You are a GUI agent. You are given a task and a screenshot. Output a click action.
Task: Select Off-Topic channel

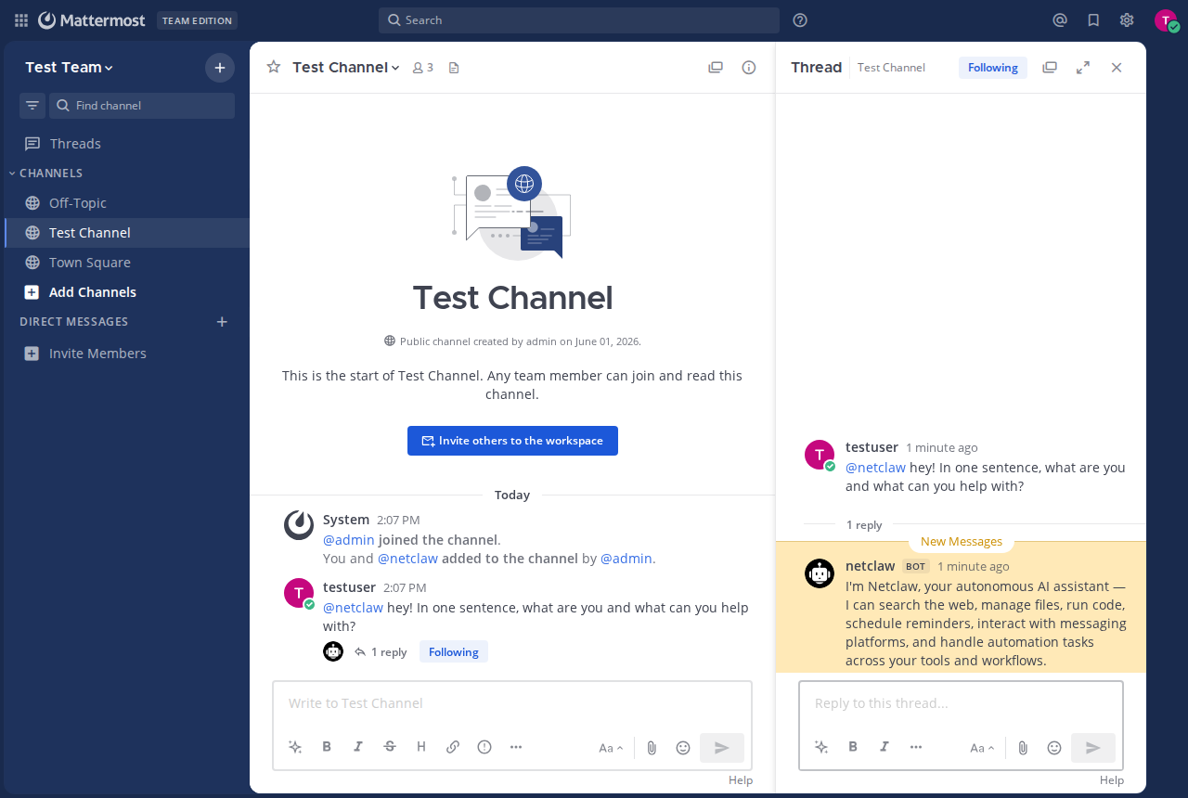[x=126, y=203]
